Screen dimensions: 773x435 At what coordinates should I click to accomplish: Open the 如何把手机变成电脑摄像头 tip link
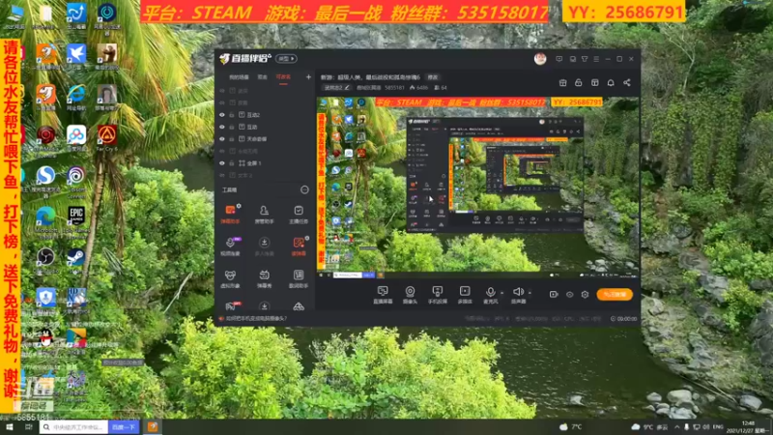(x=256, y=319)
